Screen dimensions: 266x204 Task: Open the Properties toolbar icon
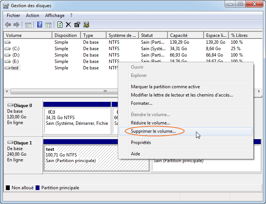[77, 25]
